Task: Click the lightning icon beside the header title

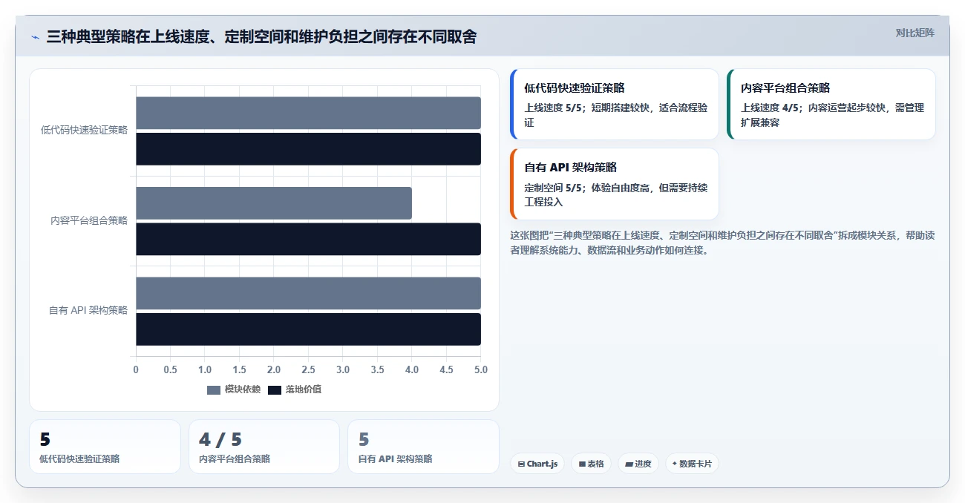Action: pyautogui.click(x=35, y=37)
